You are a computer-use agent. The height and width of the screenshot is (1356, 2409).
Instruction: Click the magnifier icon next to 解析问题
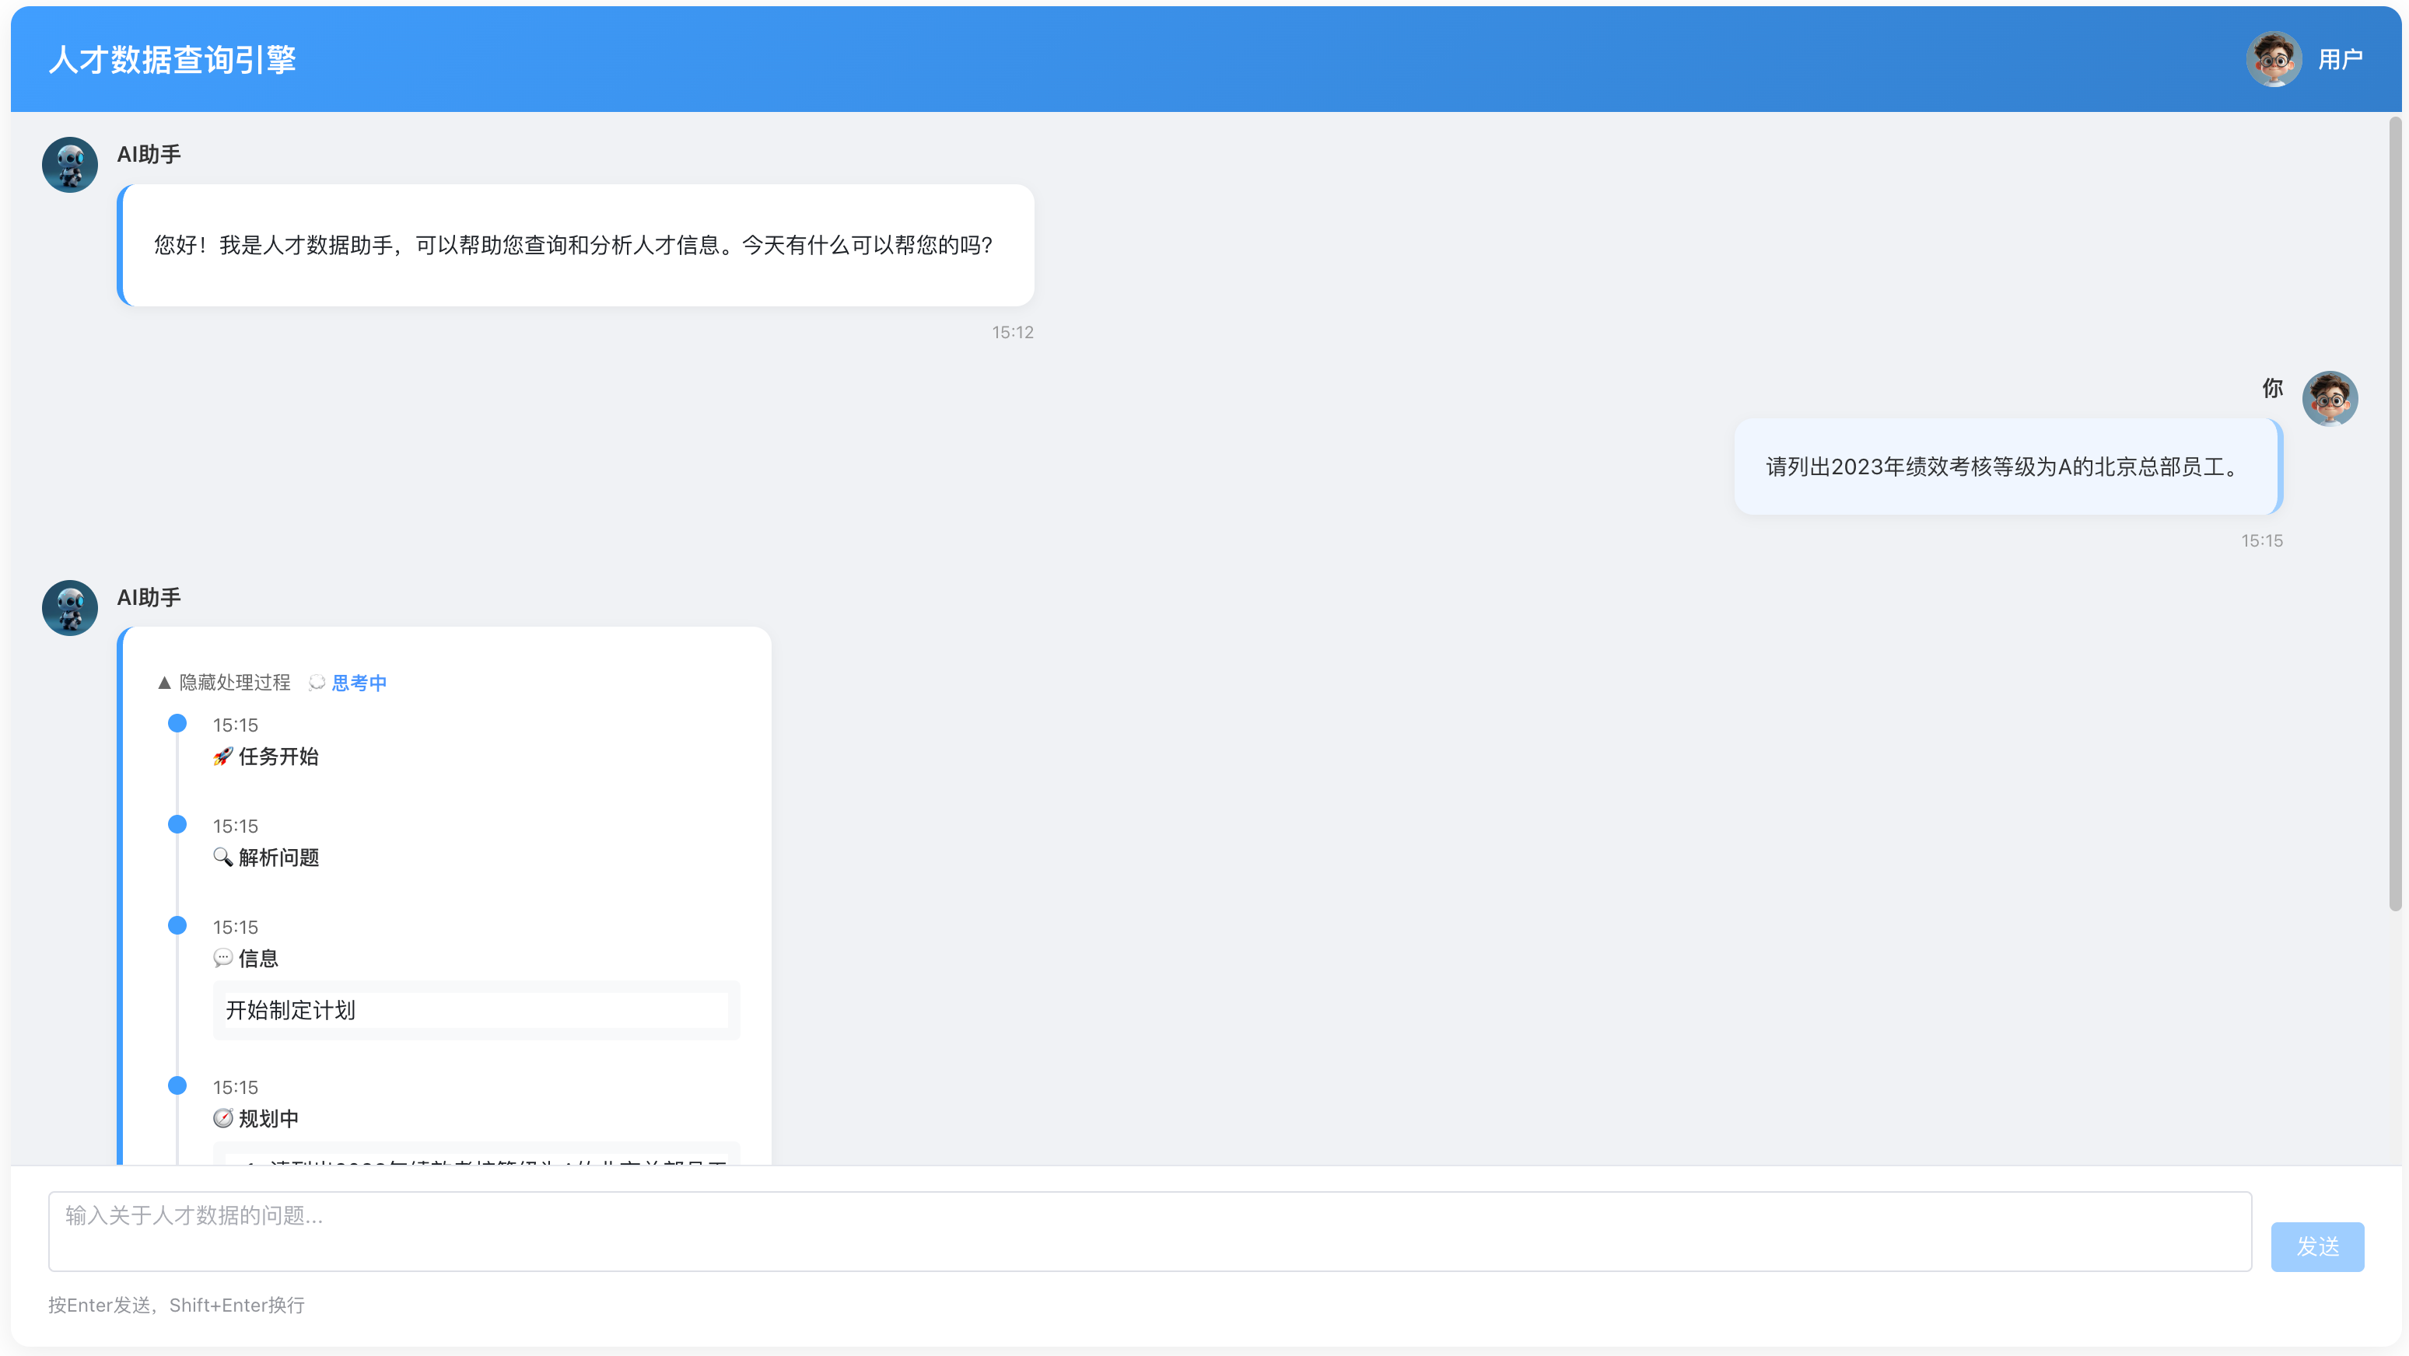[222, 857]
